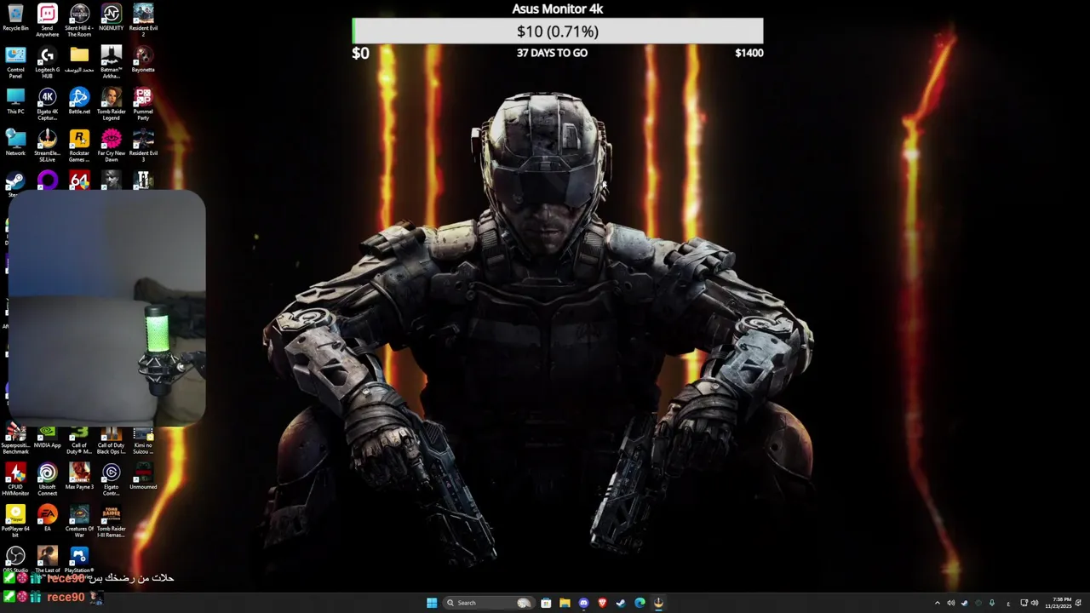Viewport: 1090px width, 613px height.
Task: Open Ubisoft Connect desktop shortcut
Action: click(x=48, y=479)
